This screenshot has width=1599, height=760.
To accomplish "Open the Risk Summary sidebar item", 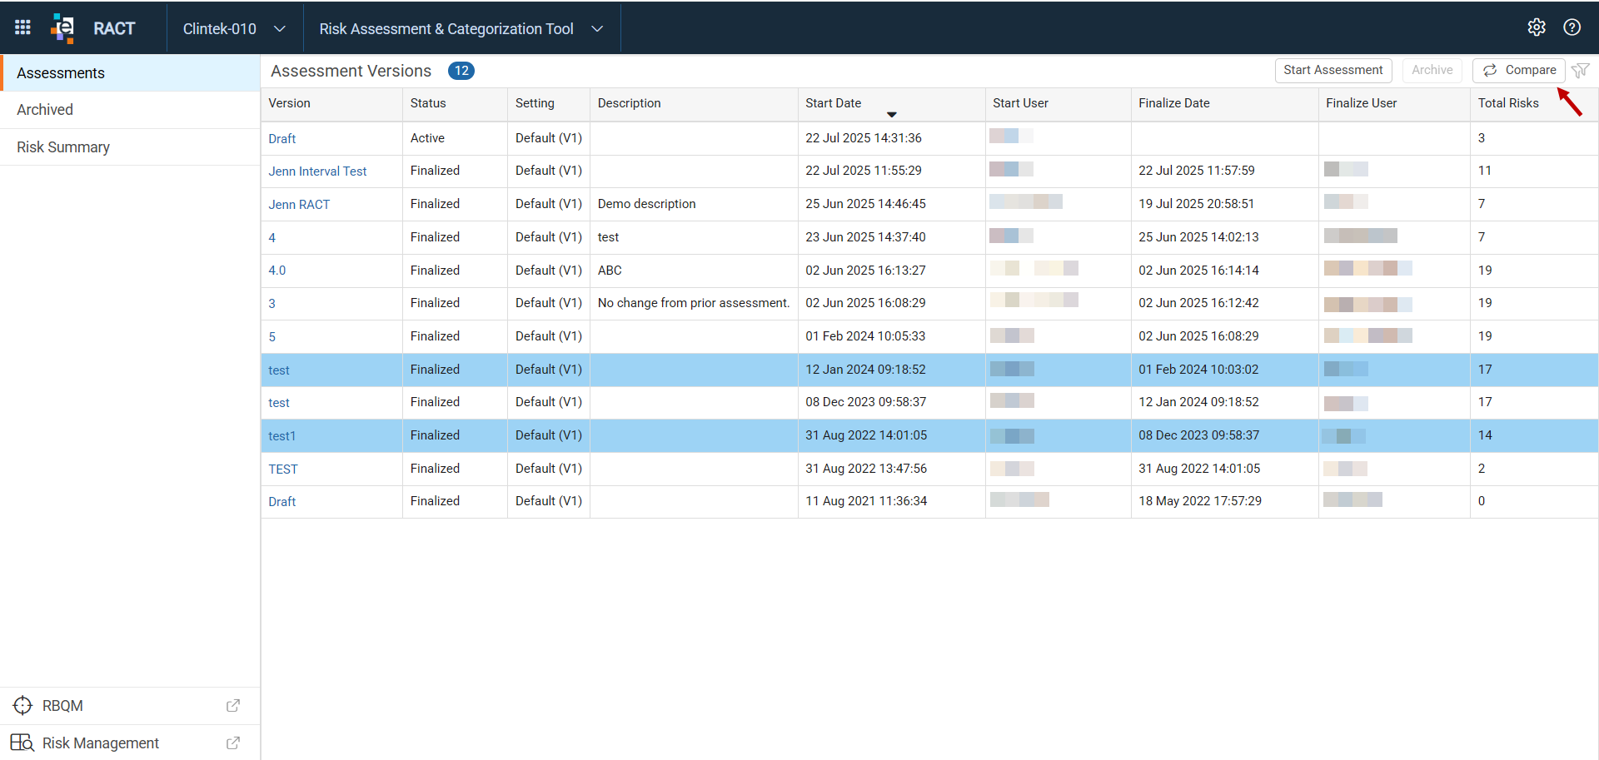I will [x=130, y=147].
